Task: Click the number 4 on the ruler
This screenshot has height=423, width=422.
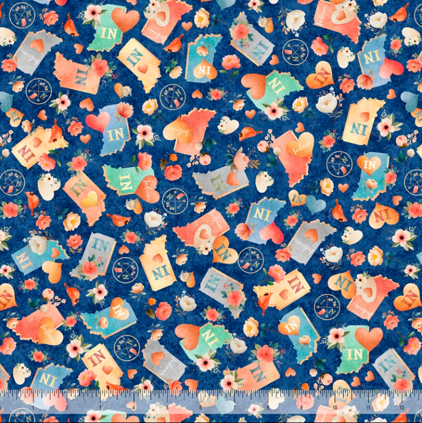Action: point(133,408)
